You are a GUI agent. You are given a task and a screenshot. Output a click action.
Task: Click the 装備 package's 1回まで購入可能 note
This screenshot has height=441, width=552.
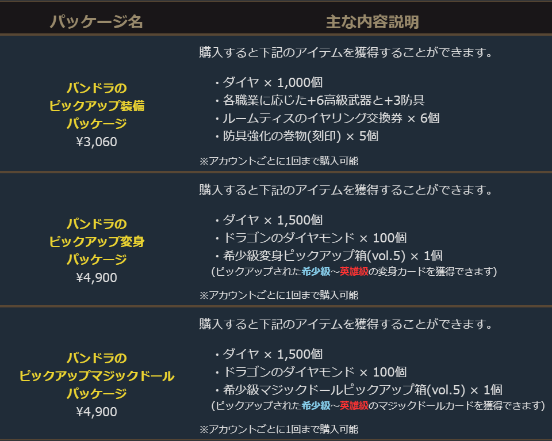279,161
